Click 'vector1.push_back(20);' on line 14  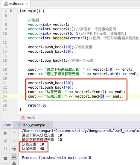click(51, 52)
